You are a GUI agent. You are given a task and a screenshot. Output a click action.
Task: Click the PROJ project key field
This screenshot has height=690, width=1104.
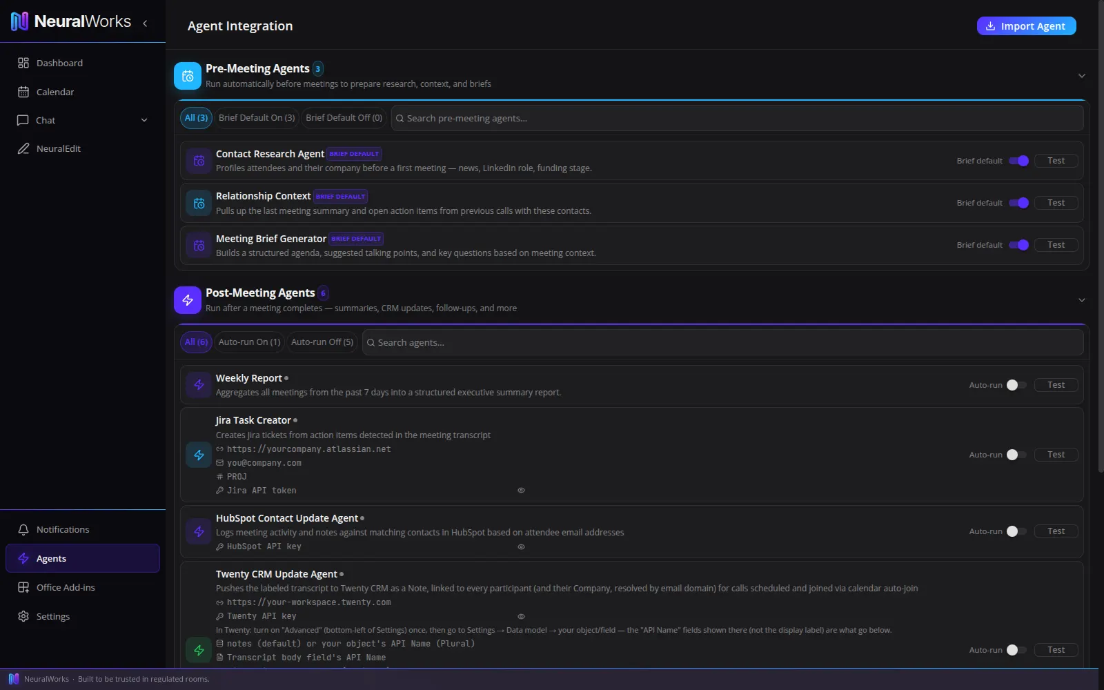pyautogui.click(x=372, y=477)
